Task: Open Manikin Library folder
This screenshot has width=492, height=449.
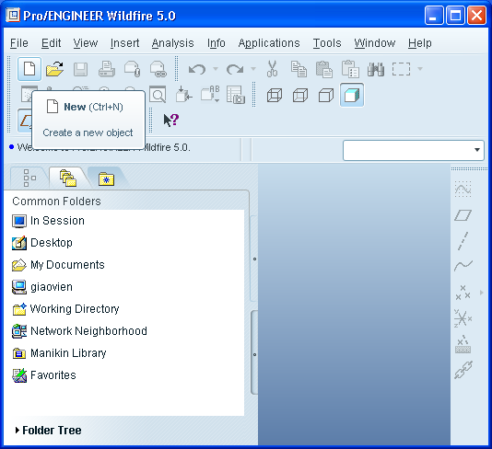Action: pyautogui.click(x=59, y=353)
